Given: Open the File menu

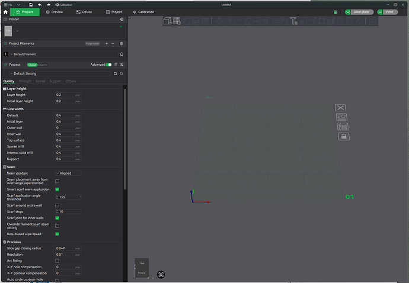Looking at the screenshot, I should [x=8, y=5].
